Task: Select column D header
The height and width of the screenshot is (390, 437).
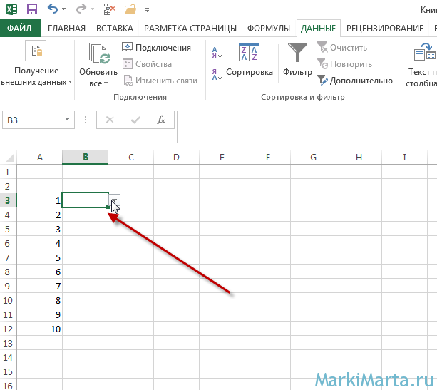Action: pyautogui.click(x=176, y=158)
